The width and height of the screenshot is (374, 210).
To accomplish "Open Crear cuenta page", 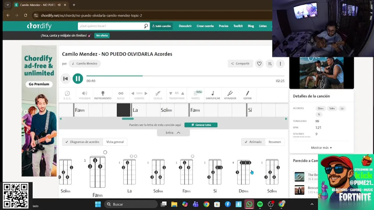I will (x=205, y=26).
